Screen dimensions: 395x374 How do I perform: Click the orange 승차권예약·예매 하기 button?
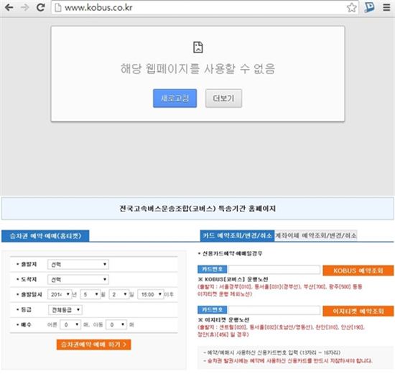[93, 345]
